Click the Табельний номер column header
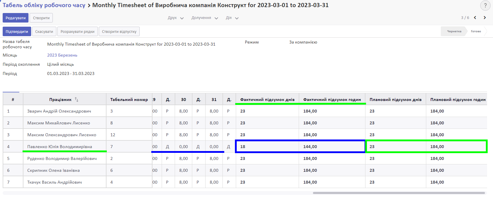Screen dimensions: 493x202 (129, 100)
